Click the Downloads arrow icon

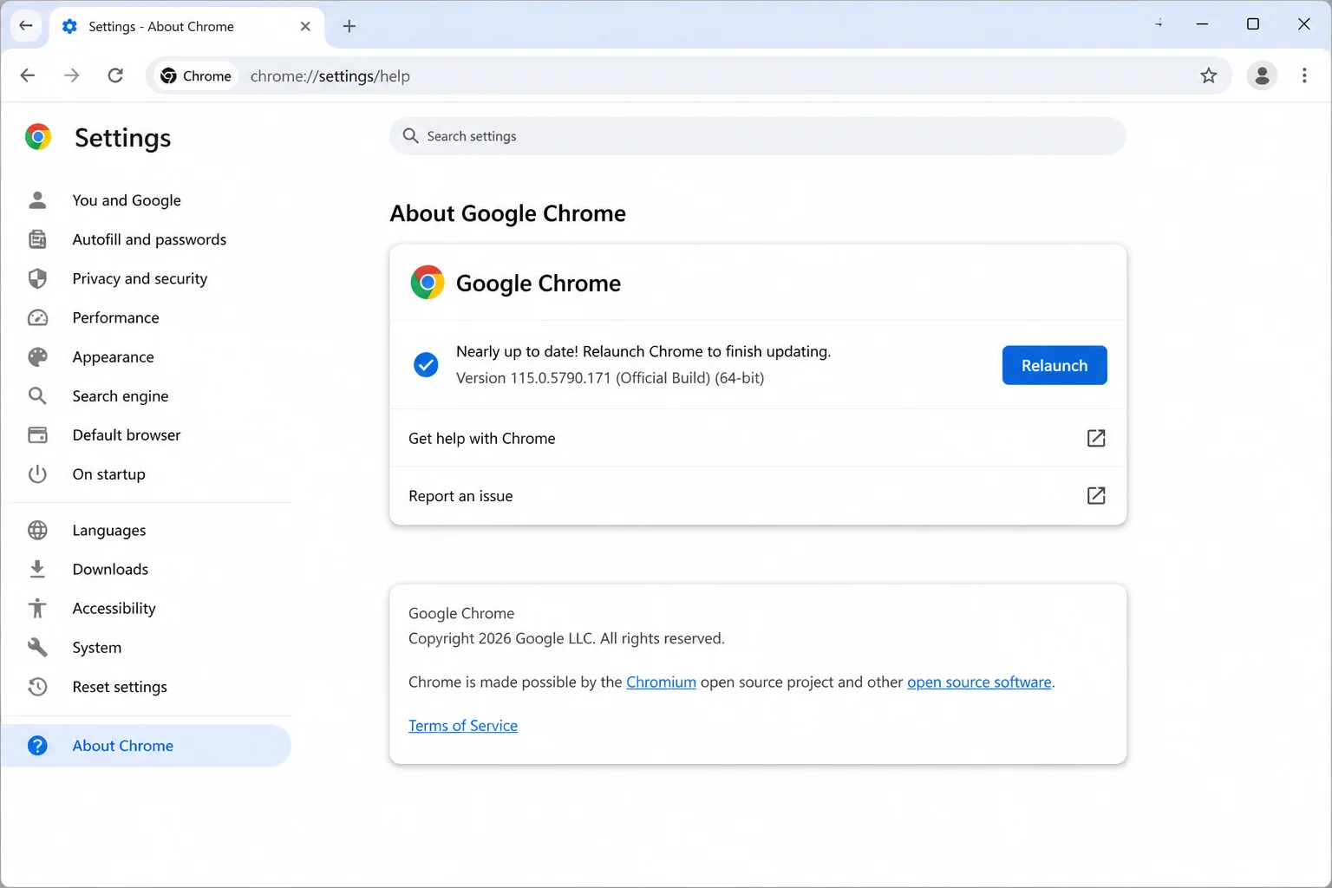click(37, 569)
